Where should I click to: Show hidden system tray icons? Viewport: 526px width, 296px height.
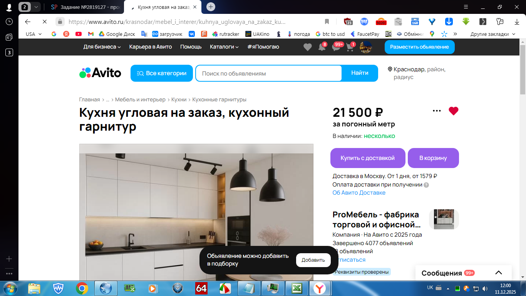[448, 288]
